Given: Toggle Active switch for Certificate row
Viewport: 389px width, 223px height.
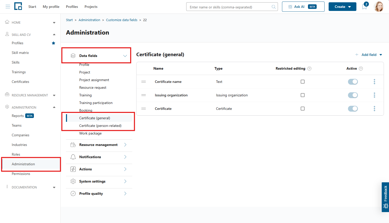Looking at the screenshot, I should (x=353, y=109).
